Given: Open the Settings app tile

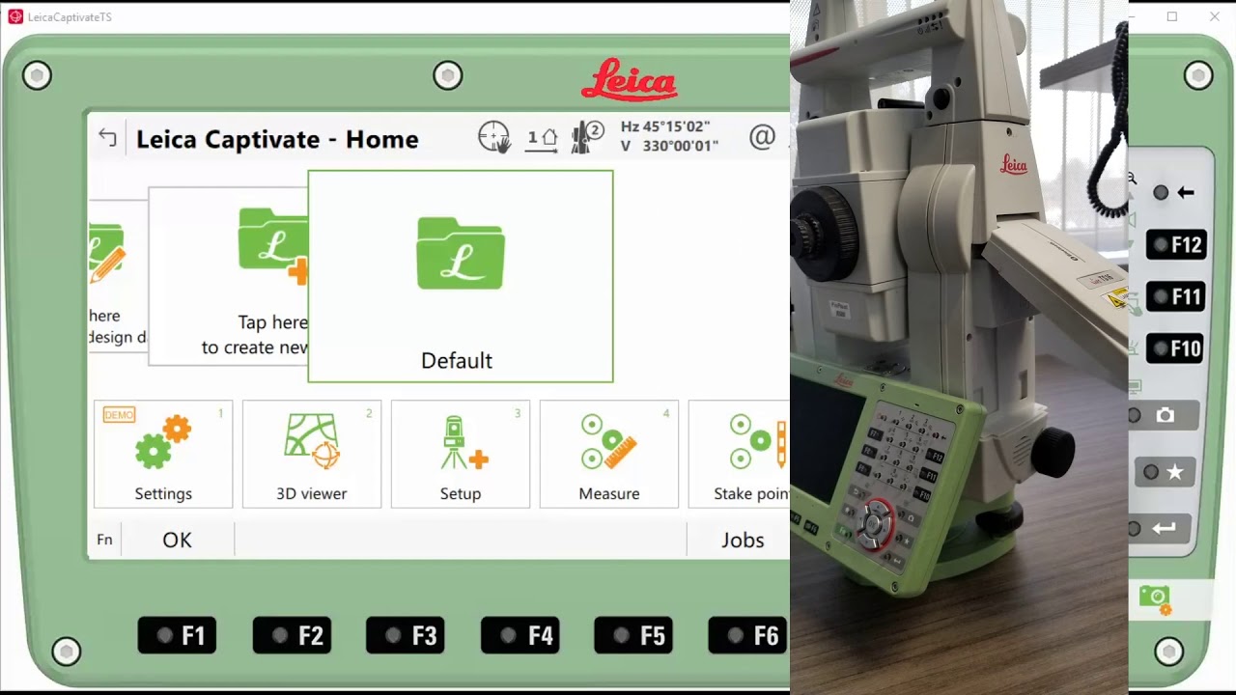Looking at the screenshot, I should 163,454.
